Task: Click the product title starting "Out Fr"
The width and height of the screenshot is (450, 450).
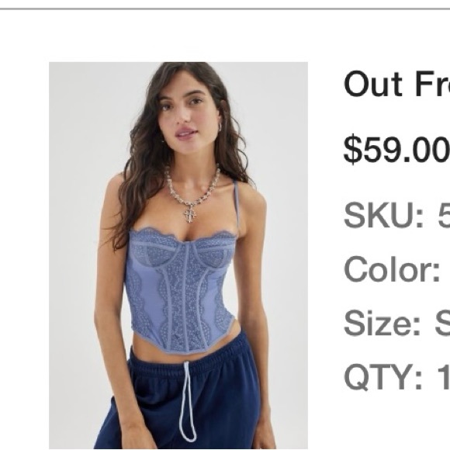Action: [x=396, y=84]
